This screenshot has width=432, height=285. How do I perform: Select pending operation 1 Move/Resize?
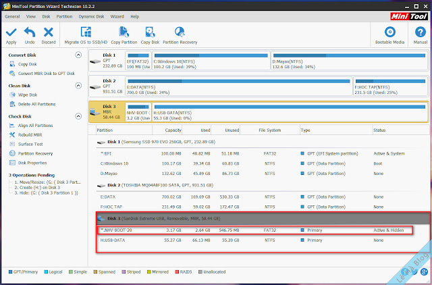(48, 182)
